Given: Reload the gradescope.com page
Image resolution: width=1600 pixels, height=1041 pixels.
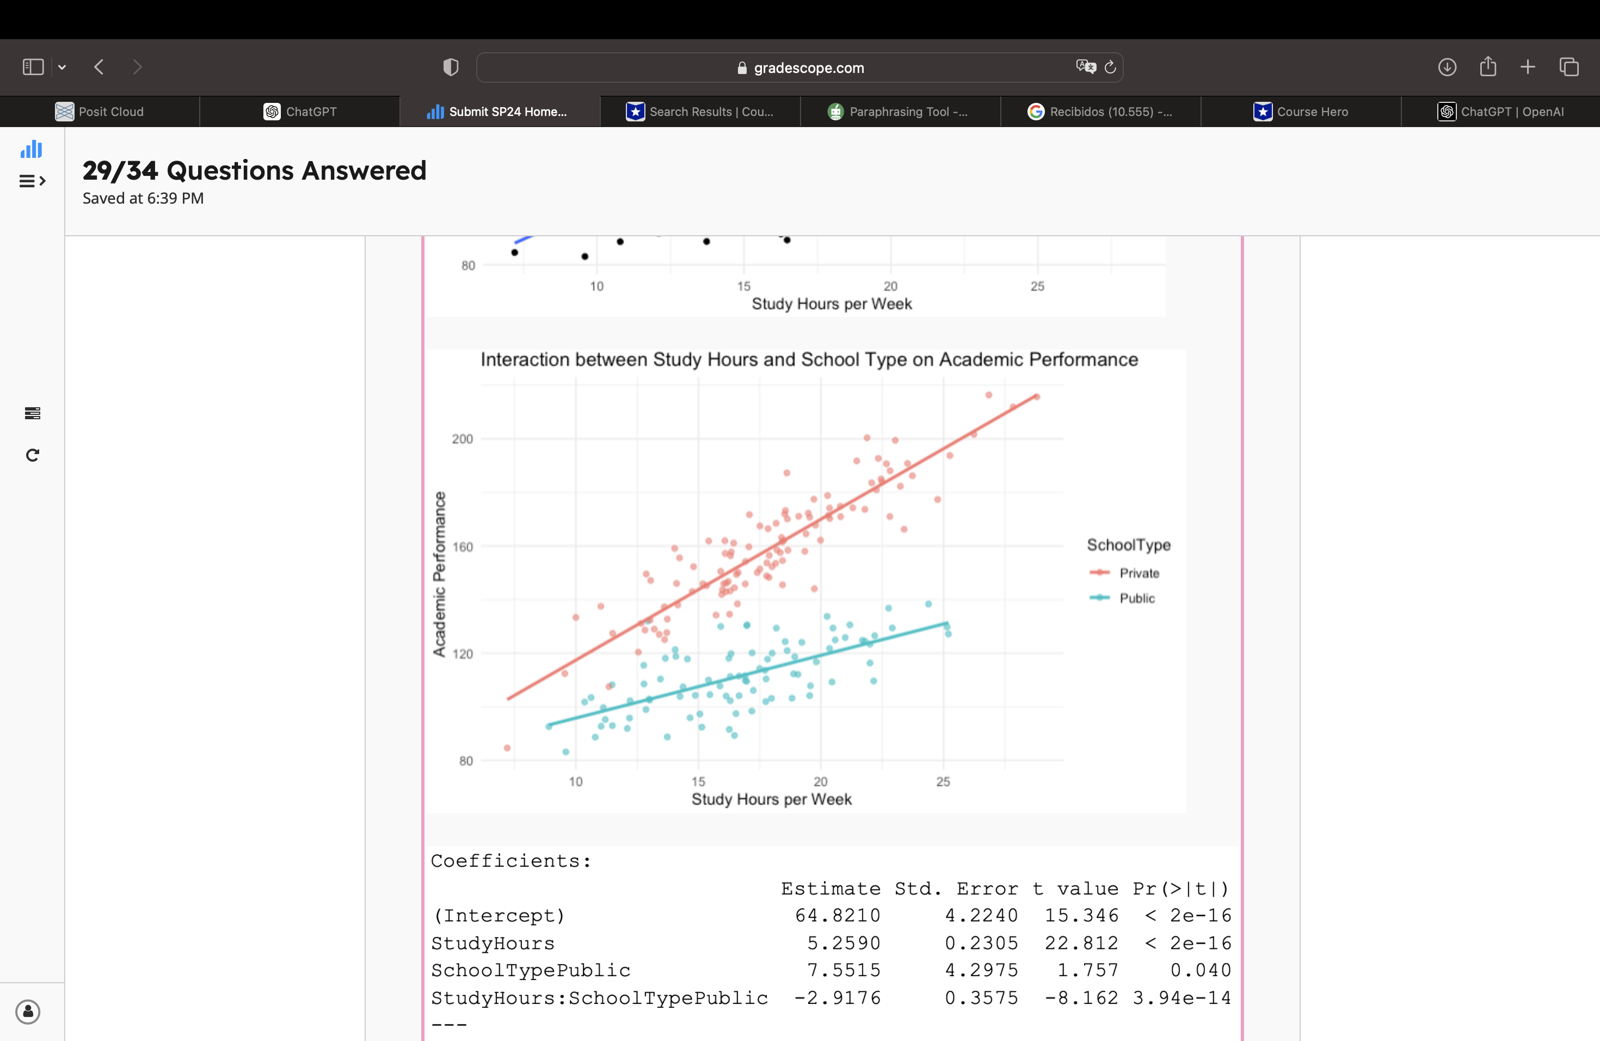Looking at the screenshot, I should point(1111,66).
